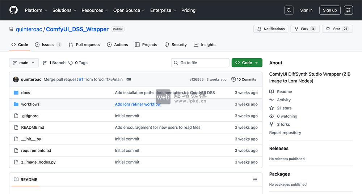Screen dimensions: 362x194
Task: Open the search magnifier icon in header
Action: point(289,10)
